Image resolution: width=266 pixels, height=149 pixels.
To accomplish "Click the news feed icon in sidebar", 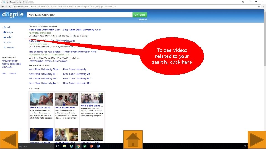I will click(4, 42).
